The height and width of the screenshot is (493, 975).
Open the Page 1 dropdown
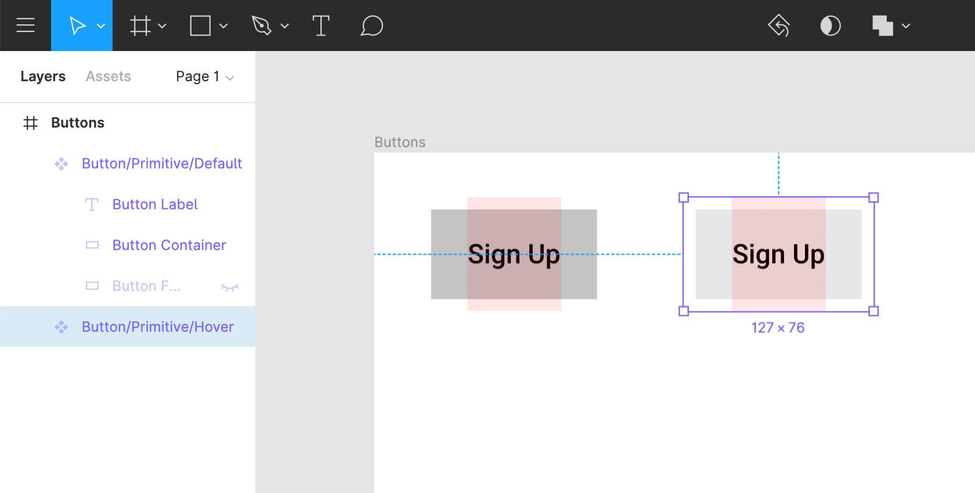tap(204, 77)
